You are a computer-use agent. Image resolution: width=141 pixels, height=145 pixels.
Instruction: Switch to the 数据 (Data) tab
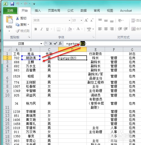coord(83,10)
